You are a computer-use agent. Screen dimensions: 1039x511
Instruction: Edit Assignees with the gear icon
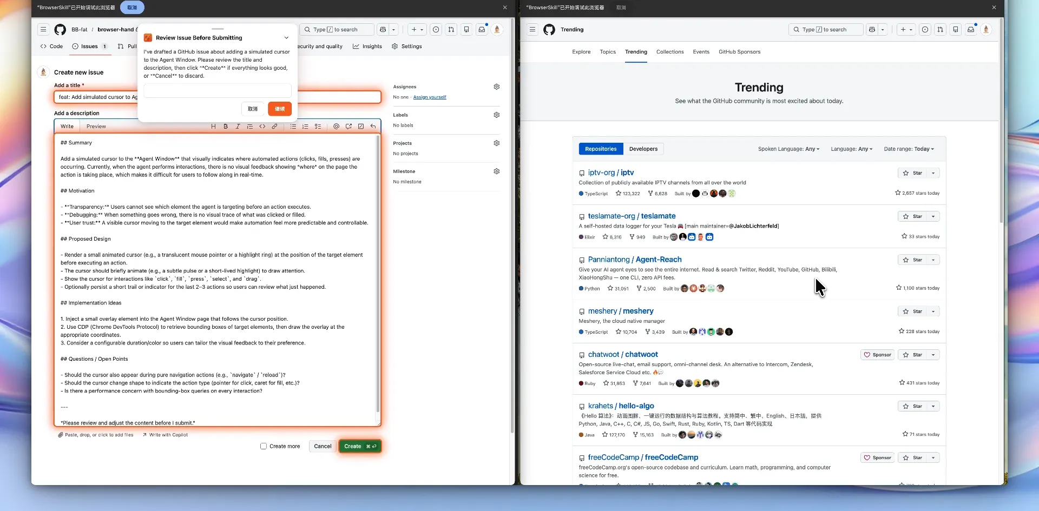[497, 87]
